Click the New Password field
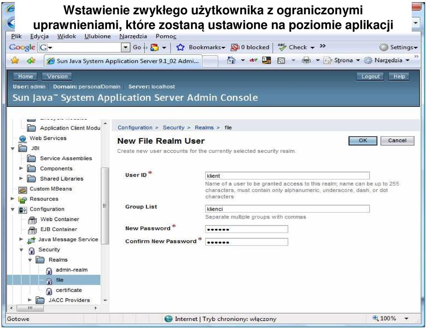This screenshot has height=328, width=426. (x=247, y=229)
